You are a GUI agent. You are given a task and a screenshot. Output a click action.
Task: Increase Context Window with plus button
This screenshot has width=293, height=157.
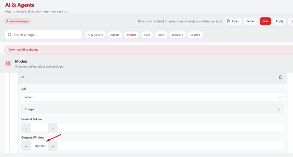[x=53, y=146]
